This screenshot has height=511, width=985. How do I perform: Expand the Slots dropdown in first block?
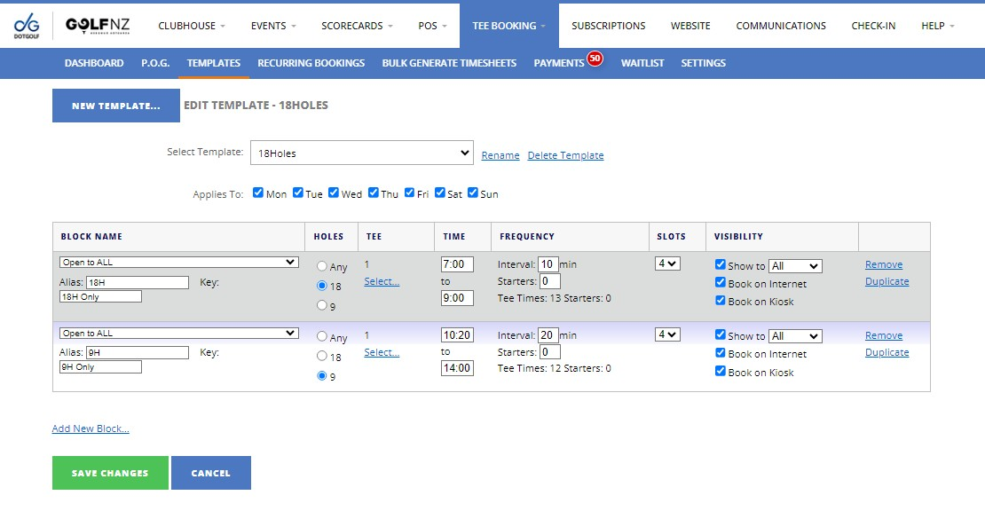pyautogui.click(x=667, y=263)
